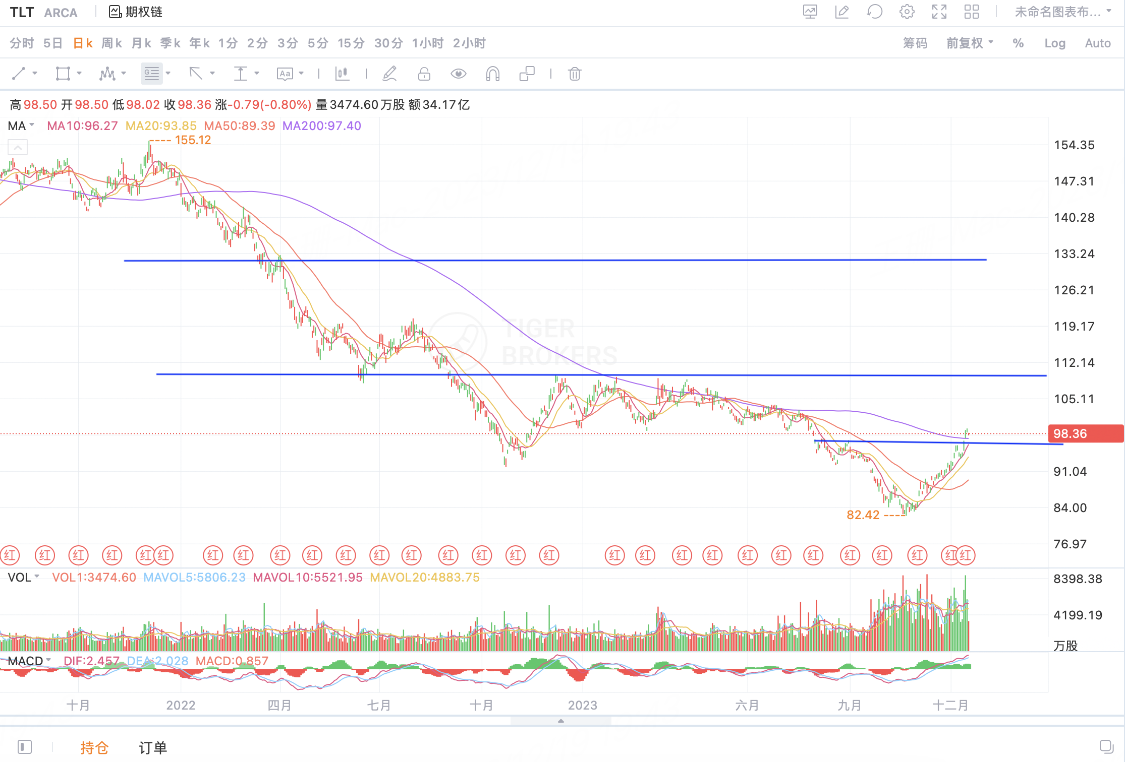Click the first 红 dividend marker

(x=10, y=556)
